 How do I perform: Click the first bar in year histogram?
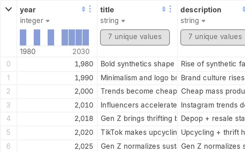pyautogui.click(x=23, y=37)
